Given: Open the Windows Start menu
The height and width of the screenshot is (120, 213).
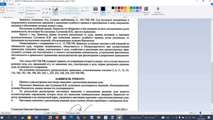Looking at the screenshot, I should click(2, 117).
